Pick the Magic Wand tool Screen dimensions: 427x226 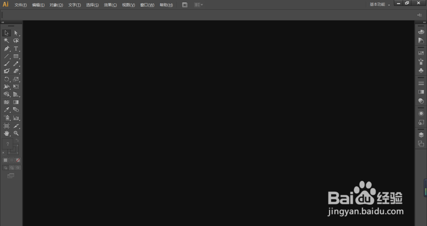(x=6, y=41)
